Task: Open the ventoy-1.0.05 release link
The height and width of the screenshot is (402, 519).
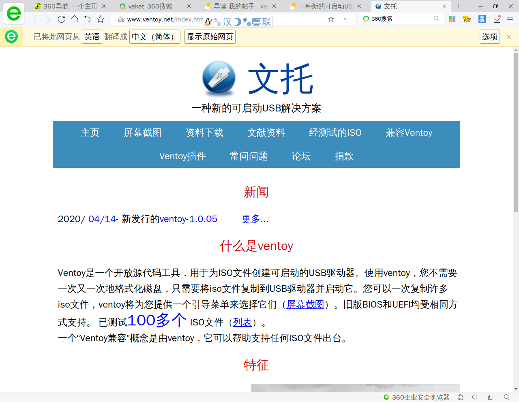Action: tap(189, 219)
